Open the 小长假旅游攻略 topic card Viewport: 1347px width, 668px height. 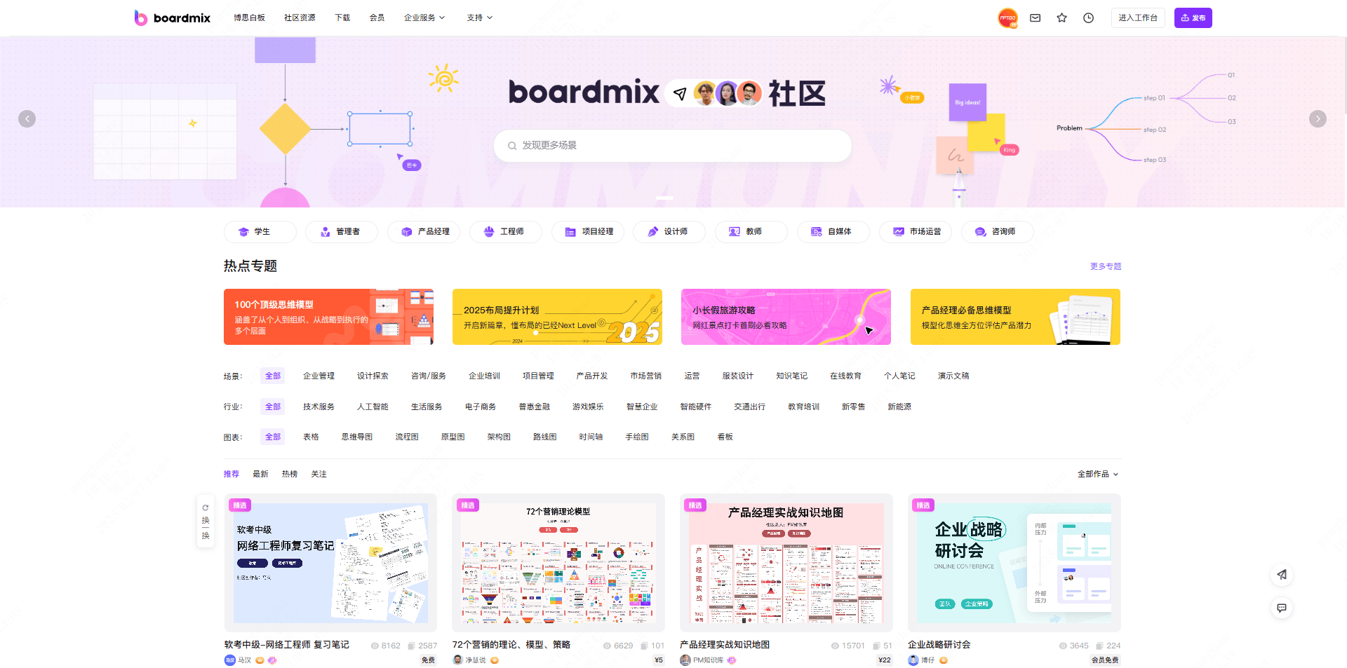pos(786,317)
